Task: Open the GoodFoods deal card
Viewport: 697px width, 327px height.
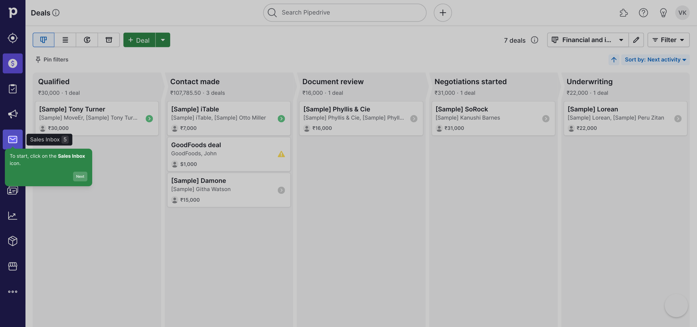Action: pos(229,154)
